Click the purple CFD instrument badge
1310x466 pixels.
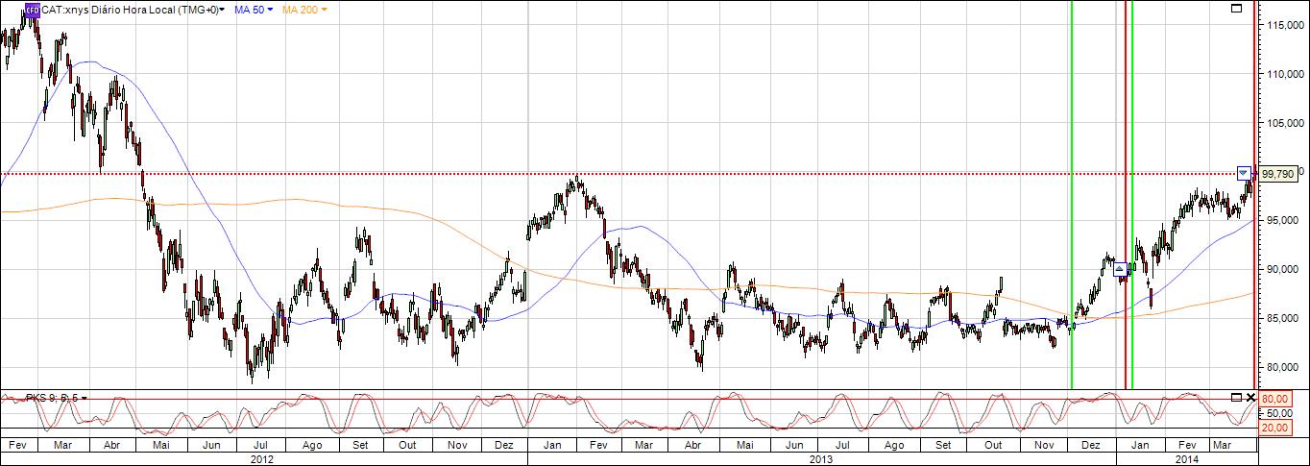click(32, 10)
